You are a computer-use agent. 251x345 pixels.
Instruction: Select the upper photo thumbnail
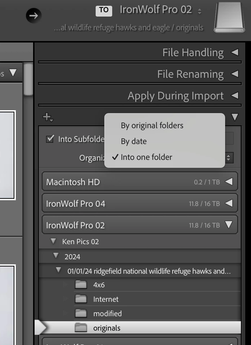(7, 155)
